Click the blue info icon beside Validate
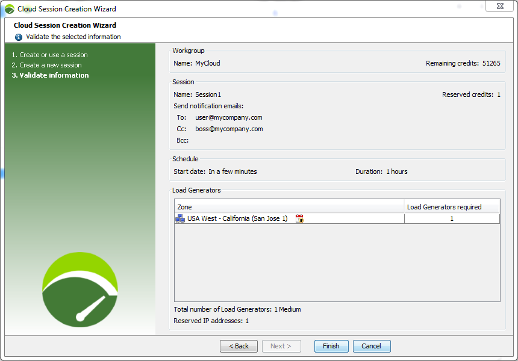The height and width of the screenshot is (361, 518). tap(19, 37)
